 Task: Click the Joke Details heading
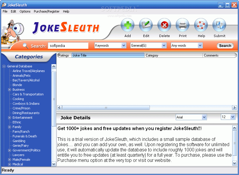(75, 118)
